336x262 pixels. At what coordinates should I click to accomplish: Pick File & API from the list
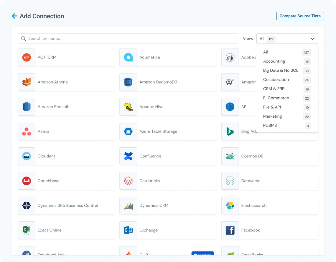[287, 107]
